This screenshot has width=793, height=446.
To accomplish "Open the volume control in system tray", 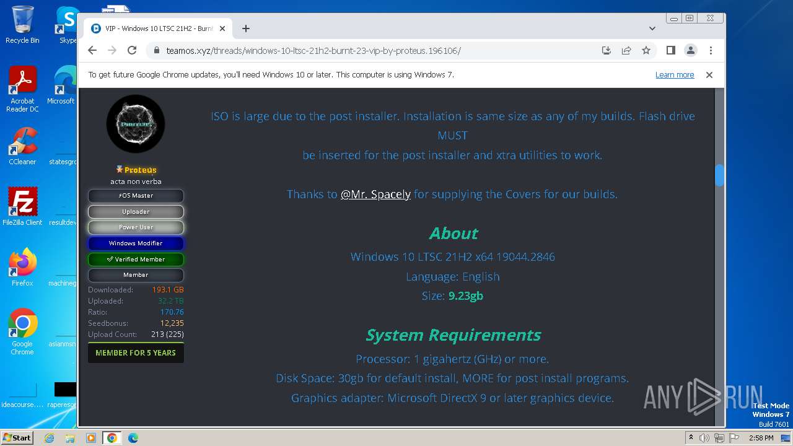I will coord(704,438).
